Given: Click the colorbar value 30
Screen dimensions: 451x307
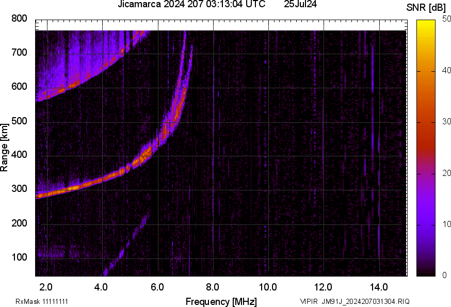Looking at the screenshot, I should 446,121.
